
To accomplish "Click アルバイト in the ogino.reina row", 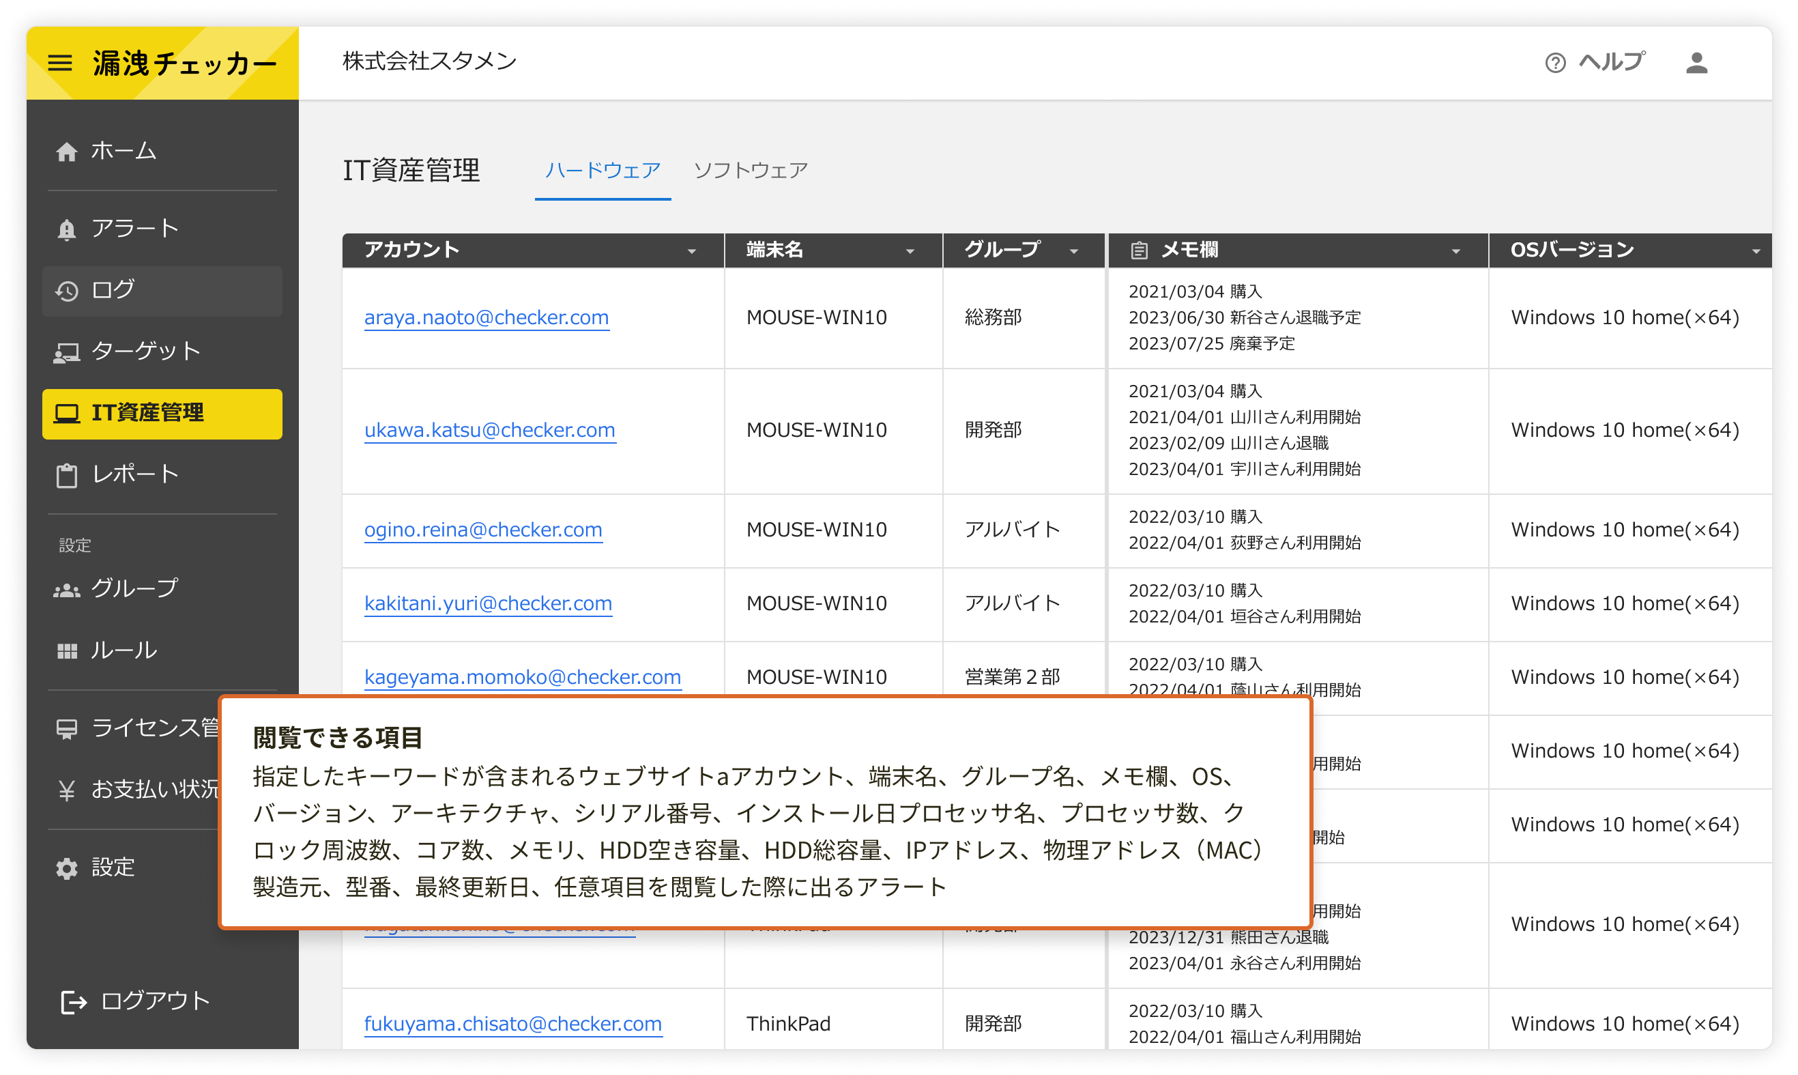I will tap(1012, 530).
